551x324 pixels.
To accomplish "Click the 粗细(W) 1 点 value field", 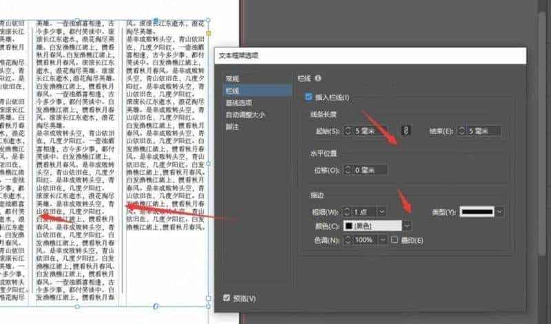I will [x=364, y=212].
